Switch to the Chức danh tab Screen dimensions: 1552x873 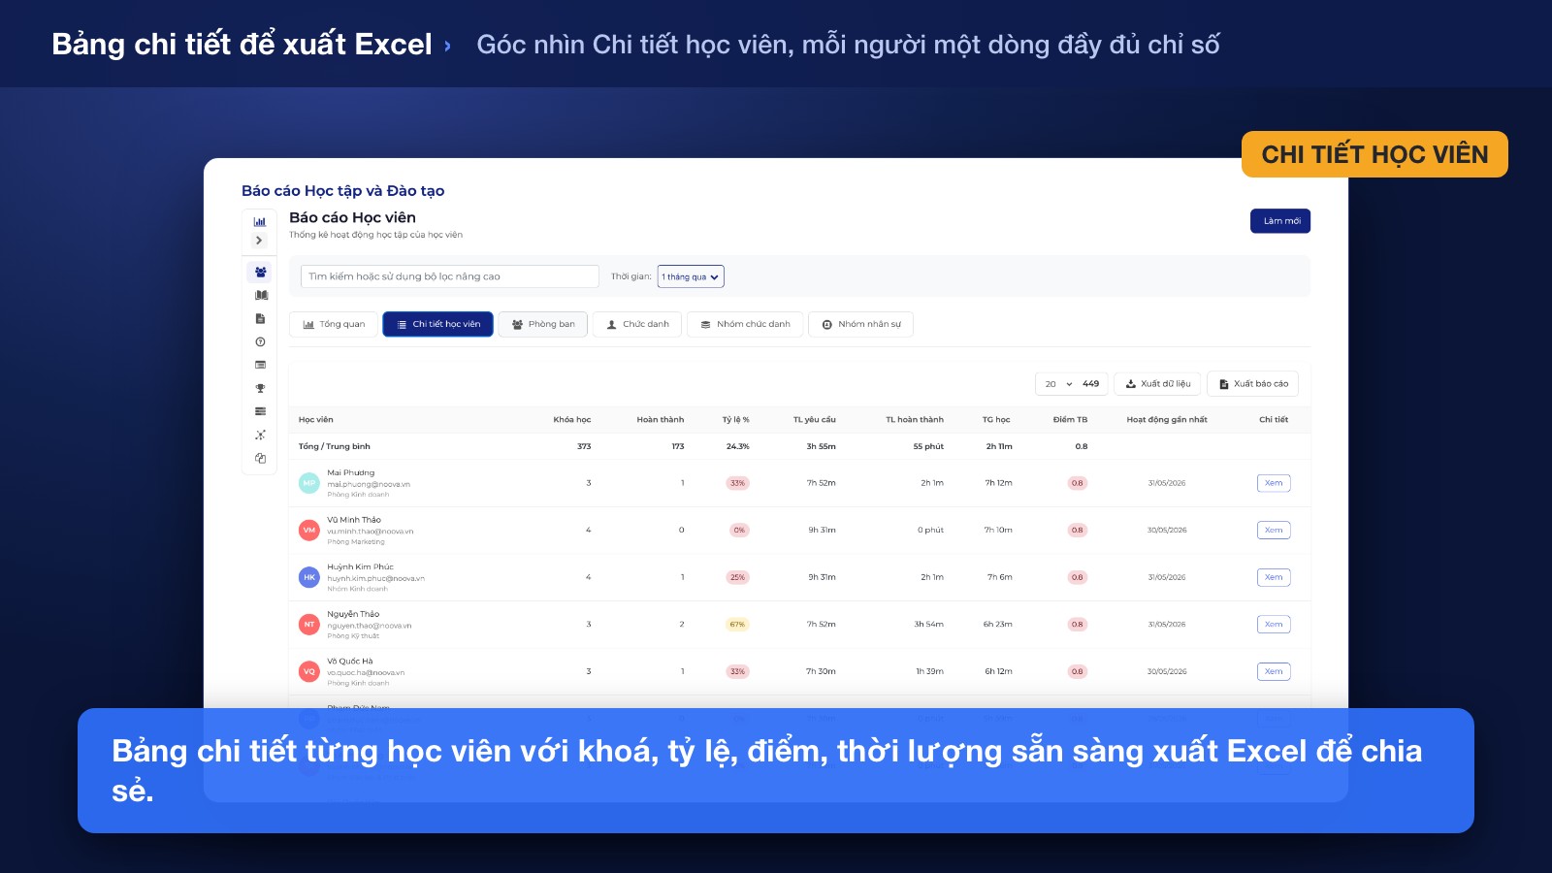(637, 324)
